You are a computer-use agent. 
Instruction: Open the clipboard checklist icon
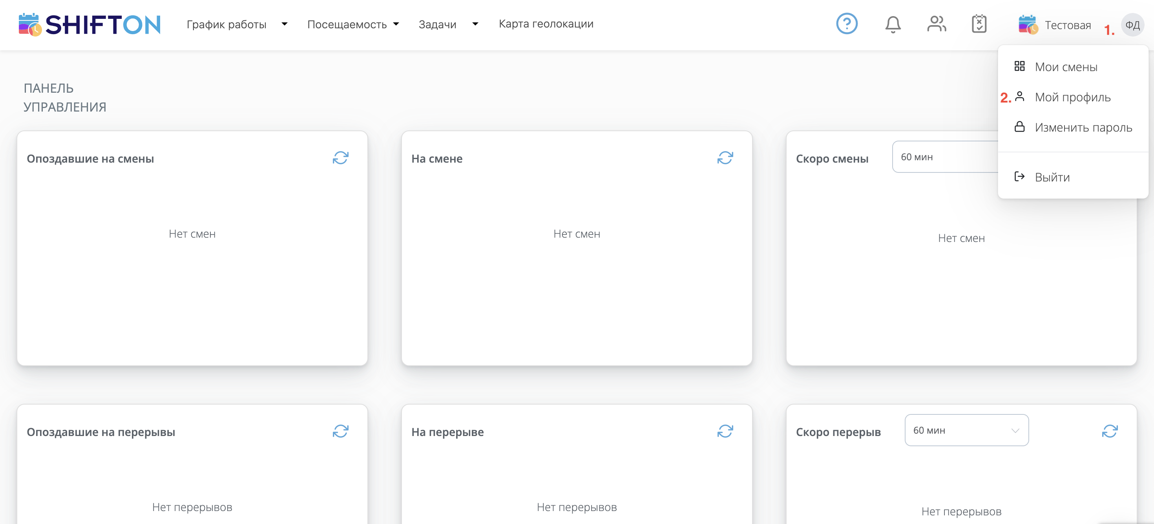coord(979,24)
